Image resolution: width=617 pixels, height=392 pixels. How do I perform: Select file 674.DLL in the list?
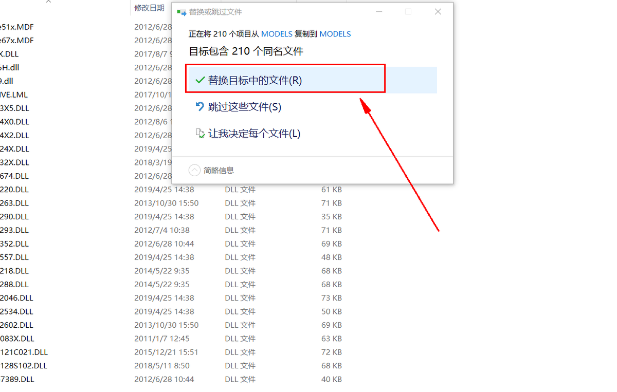(14, 176)
